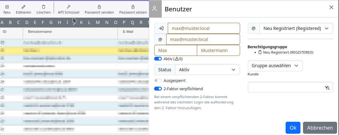Screen dimensions: 339x135
Task: Toggle the Aktiv switch off
Action: pyautogui.click(x=158, y=59)
